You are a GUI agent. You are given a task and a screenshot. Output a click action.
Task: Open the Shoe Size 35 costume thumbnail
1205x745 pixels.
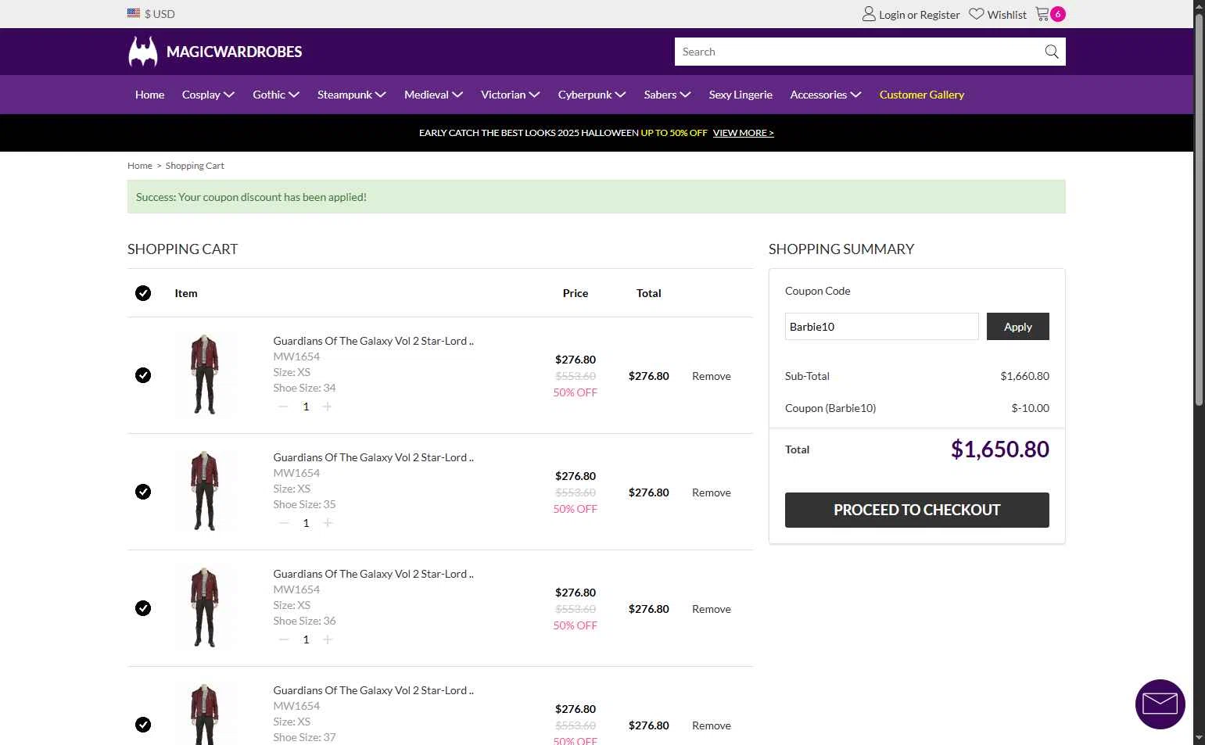tap(205, 491)
